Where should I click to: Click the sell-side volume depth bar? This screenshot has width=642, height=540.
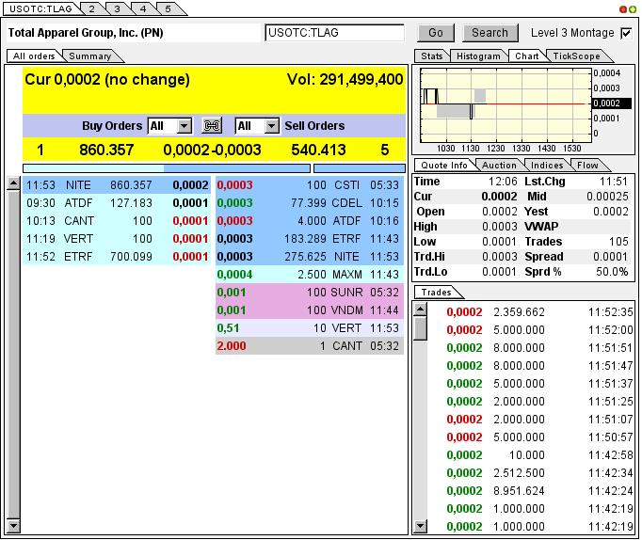pos(360,168)
